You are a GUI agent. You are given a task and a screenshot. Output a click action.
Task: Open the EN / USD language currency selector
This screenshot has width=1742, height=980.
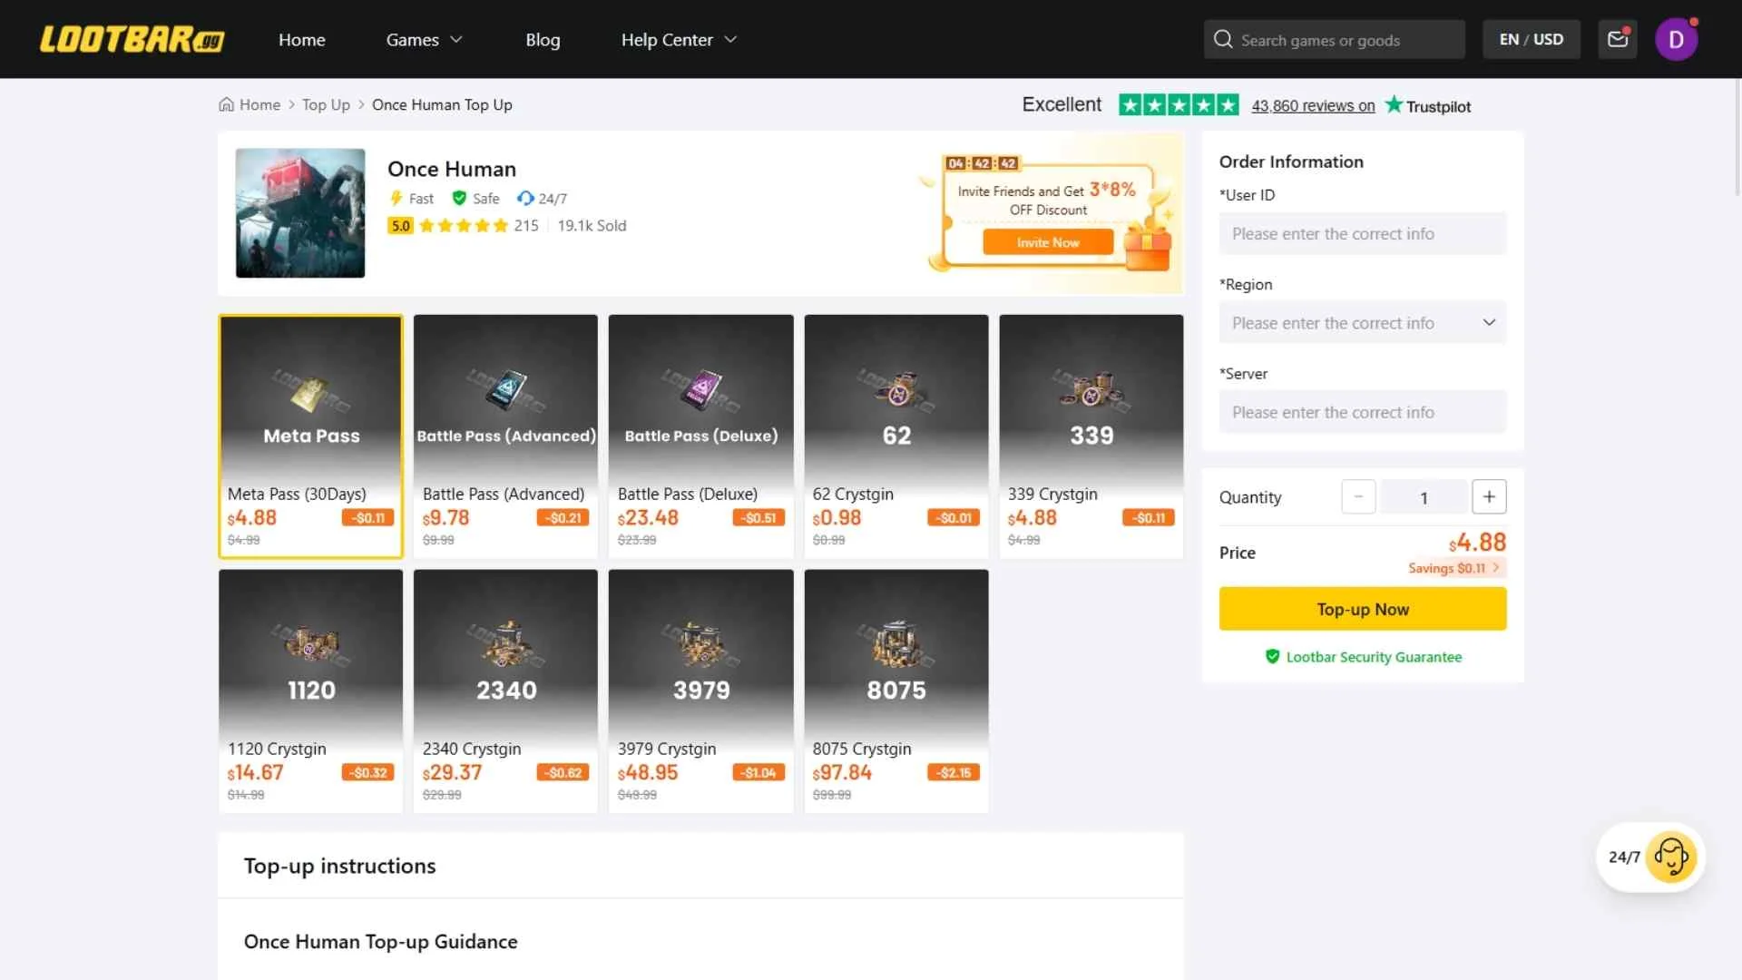[1531, 39]
